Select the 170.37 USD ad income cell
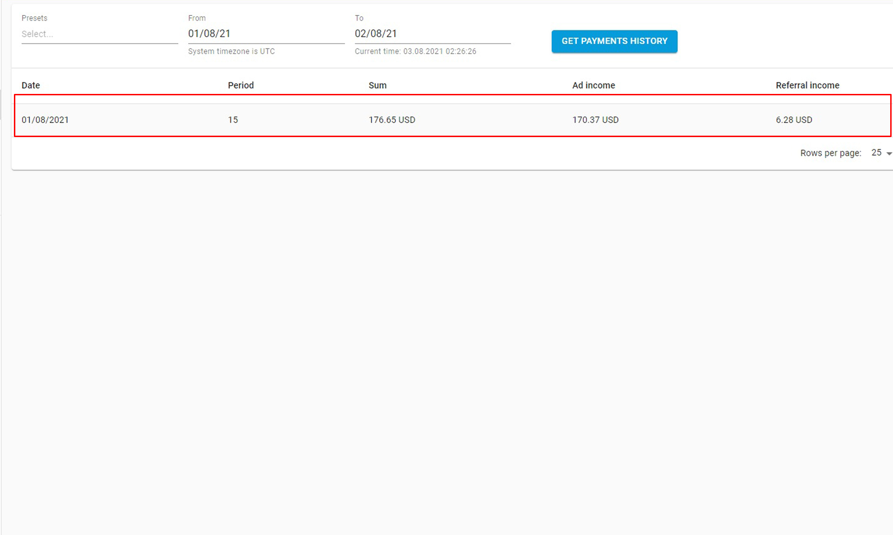893x535 pixels. point(595,120)
